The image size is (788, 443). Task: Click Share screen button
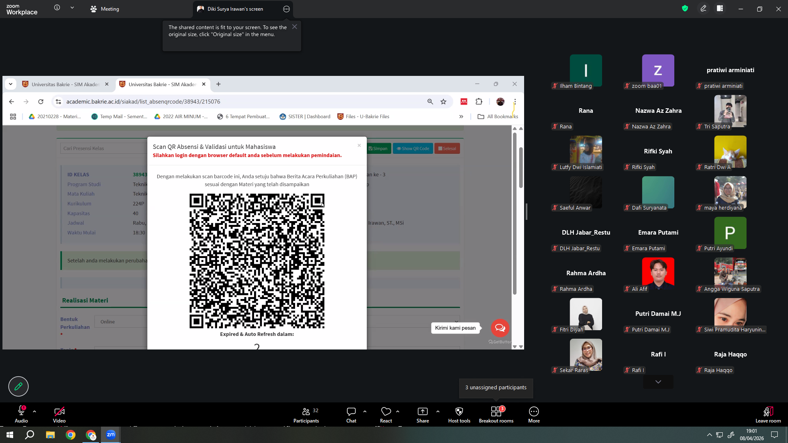pos(423,414)
